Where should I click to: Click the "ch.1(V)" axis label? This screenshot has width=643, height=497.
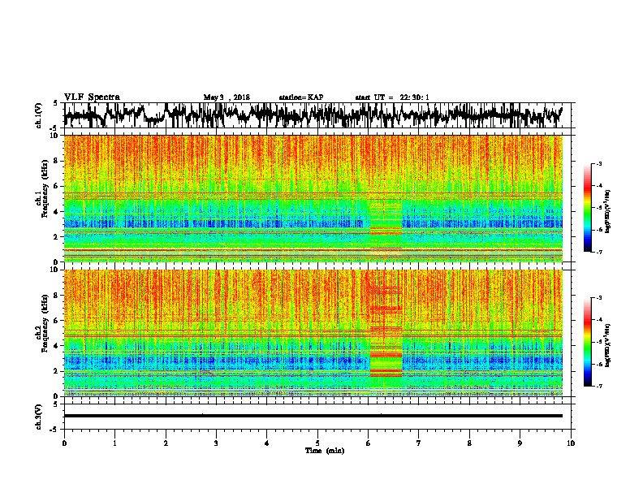pyautogui.click(x=39, y=115)
